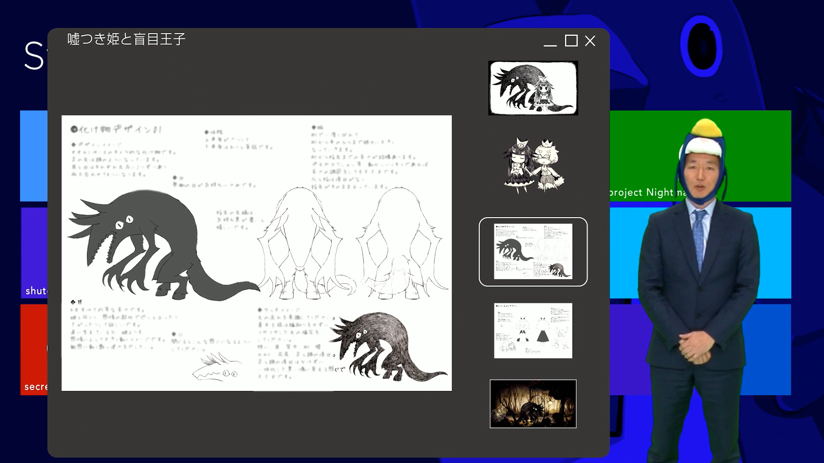Viewport: 824px width, 463px height.
Task: Select the purple tile labeled shut
Action: [x=33, y=253]
